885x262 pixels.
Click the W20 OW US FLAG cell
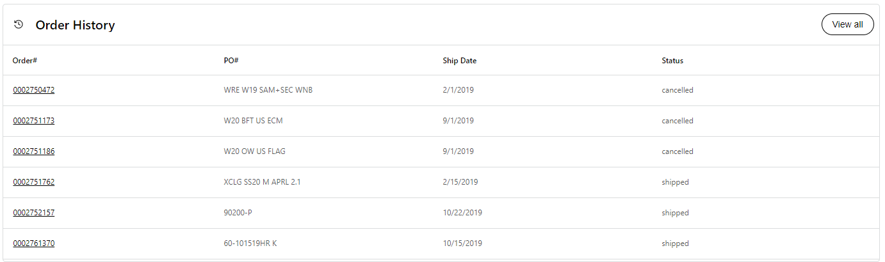(255, 151)
